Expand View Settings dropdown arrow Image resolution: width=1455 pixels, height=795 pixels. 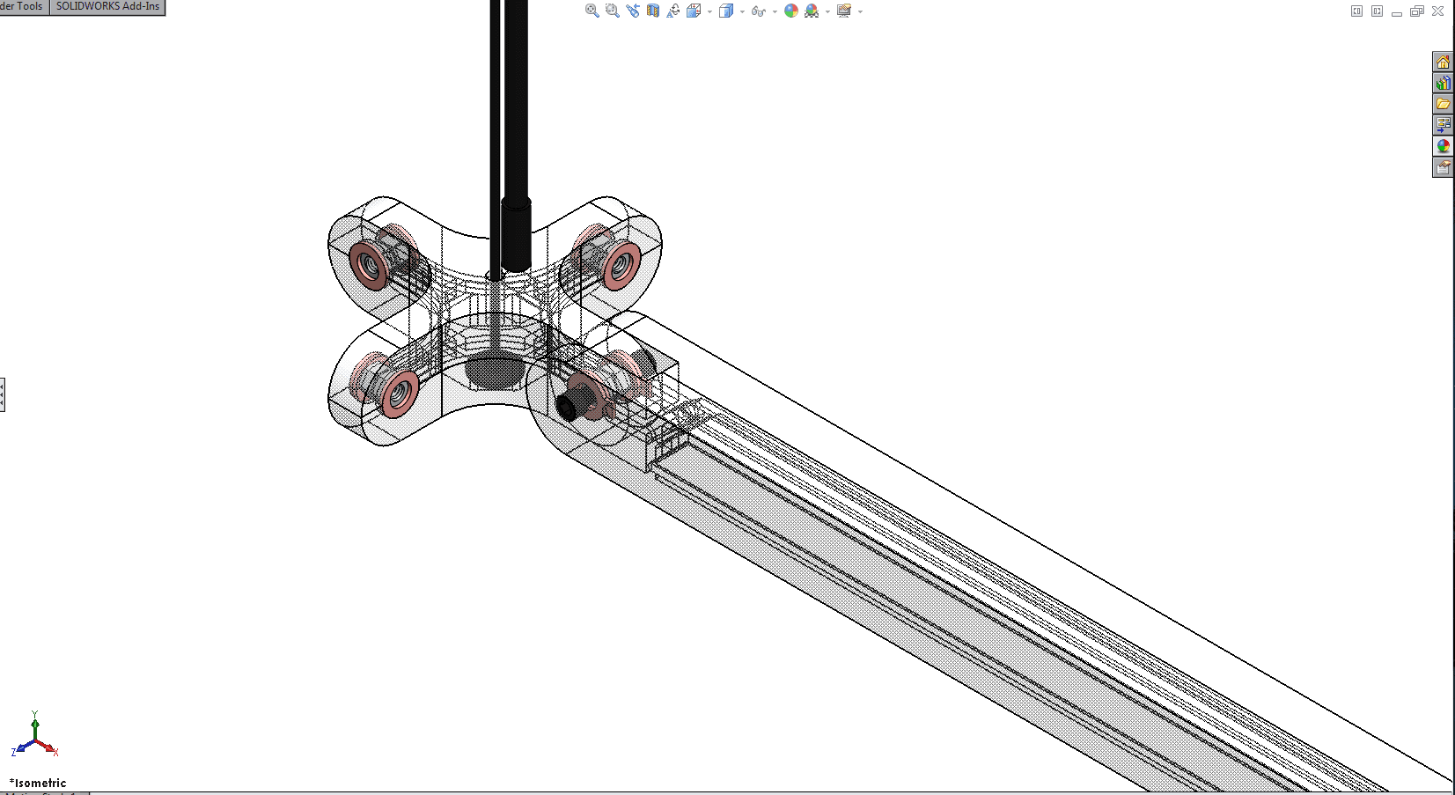[860, 11]
